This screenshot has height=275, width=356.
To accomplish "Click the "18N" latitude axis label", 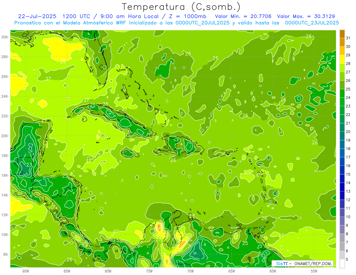I will 4,155.
